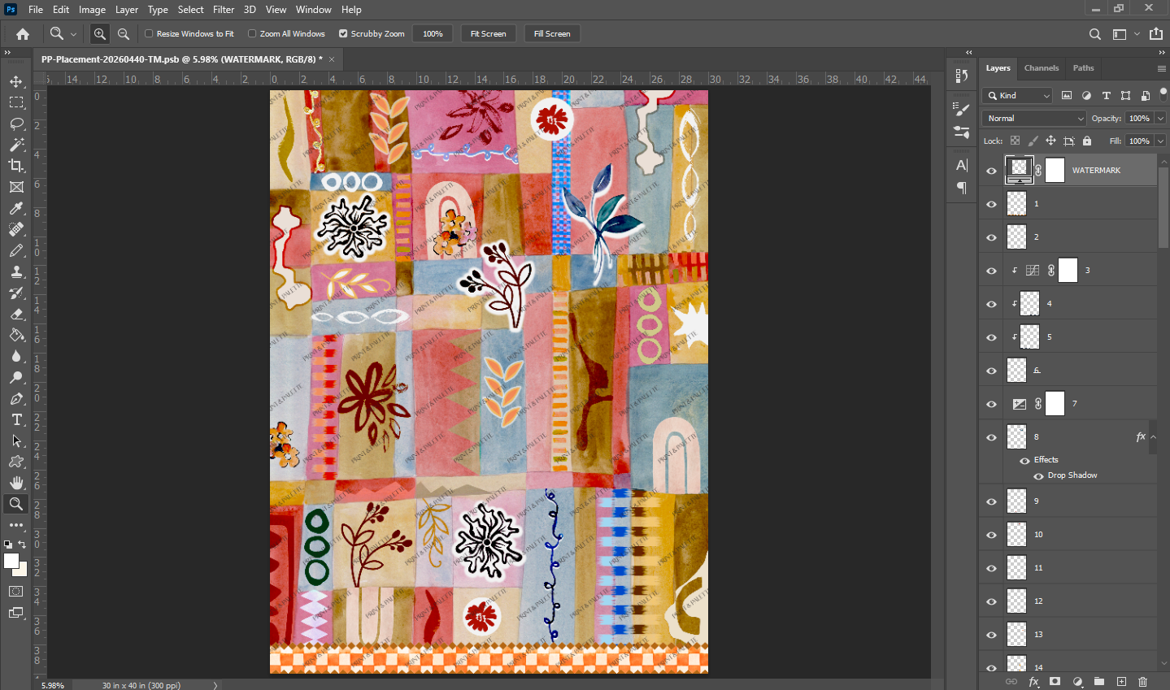
Task: Open the Filter menu
Action: pyautogui.click(x=224, y=10)
